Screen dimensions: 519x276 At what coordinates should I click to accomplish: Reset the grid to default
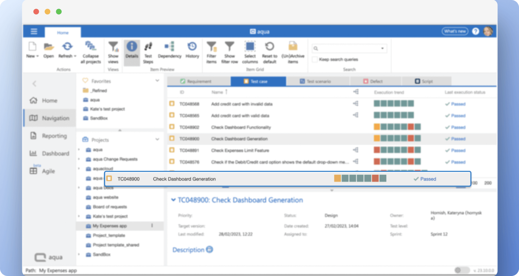point(269,47)
